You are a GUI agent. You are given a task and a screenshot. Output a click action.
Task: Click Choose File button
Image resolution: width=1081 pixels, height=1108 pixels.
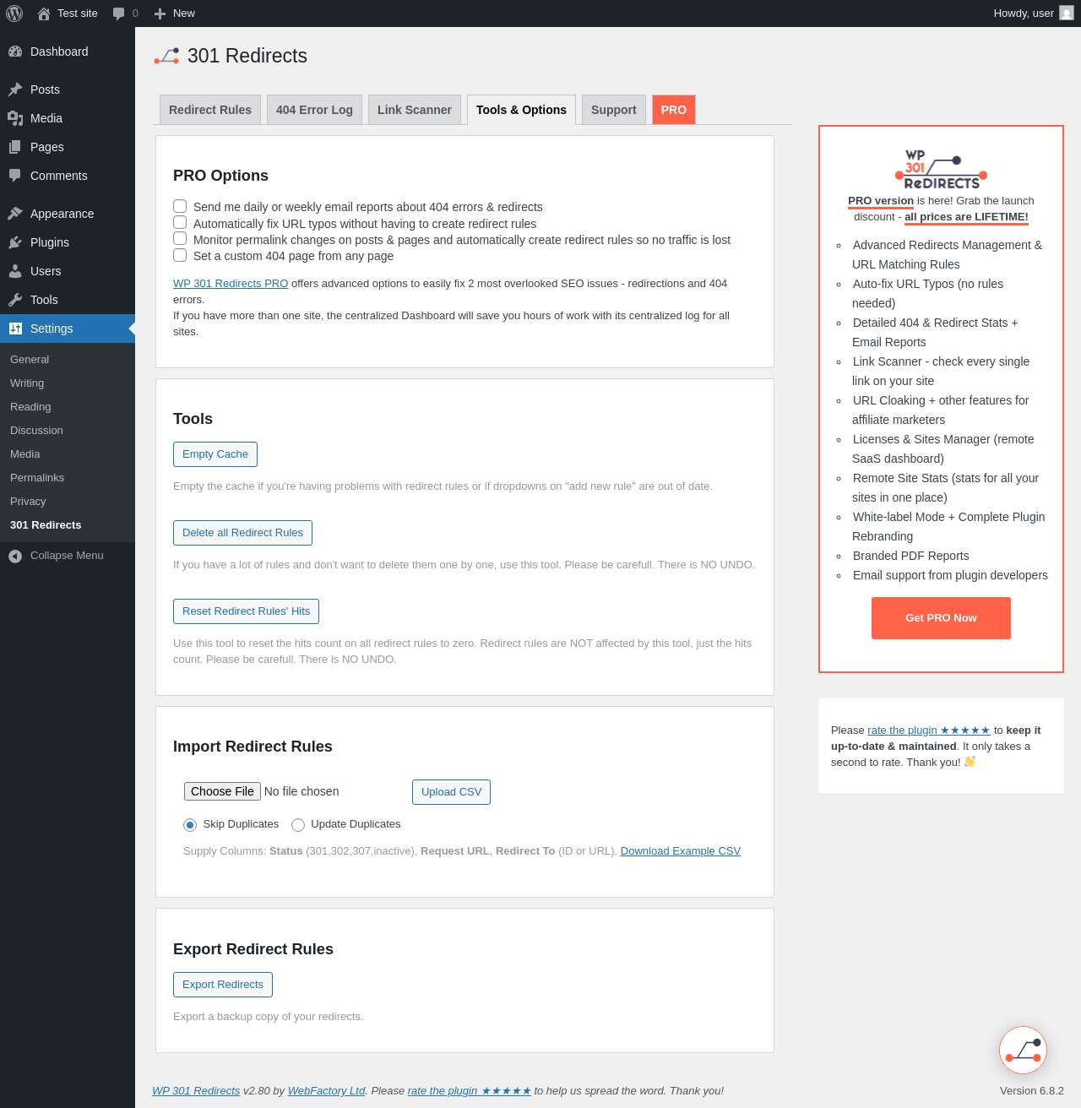coord(222,791)
